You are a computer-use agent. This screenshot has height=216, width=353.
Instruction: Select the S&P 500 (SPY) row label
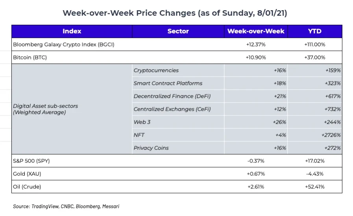click(x=31, y=161)
